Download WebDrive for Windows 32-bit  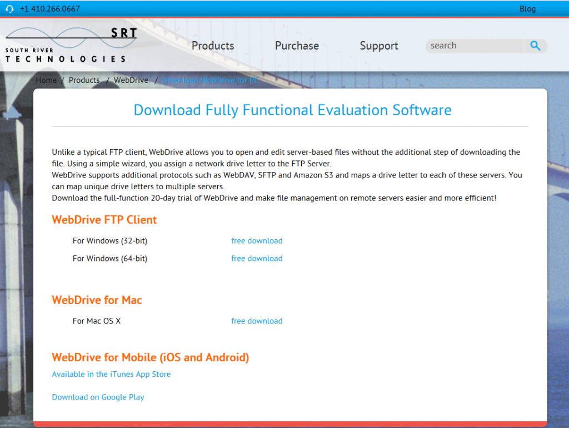pos(257,241)
